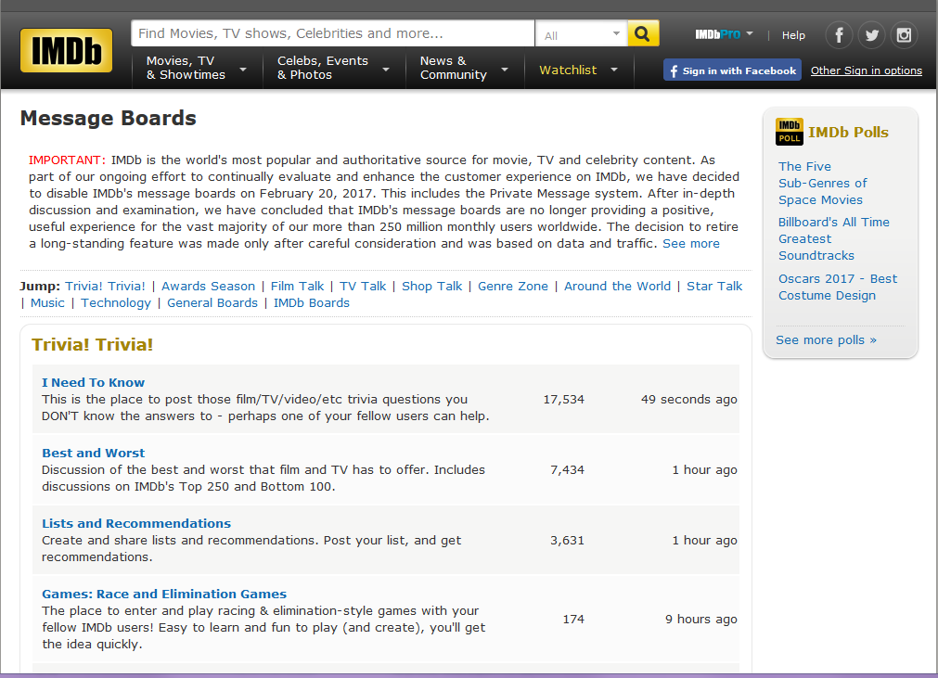The image size is (938, 678).
Task: Jump to Genre Zone boards
Action: pyautogui.click(x=513, y=286)
